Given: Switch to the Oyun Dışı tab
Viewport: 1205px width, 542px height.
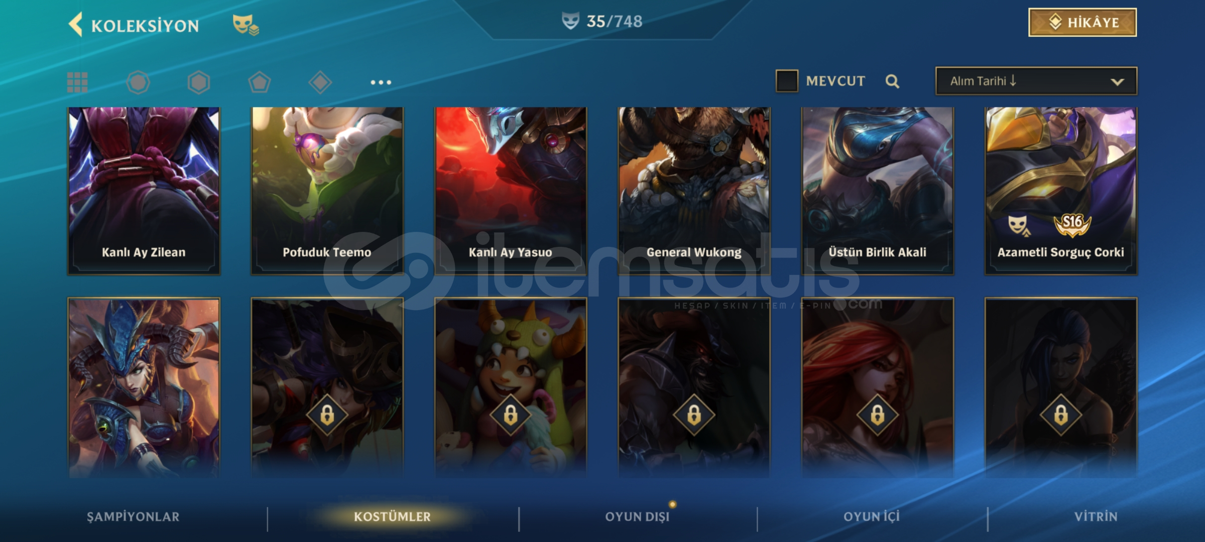Looking at the screenshot, I should pos(638,517).
